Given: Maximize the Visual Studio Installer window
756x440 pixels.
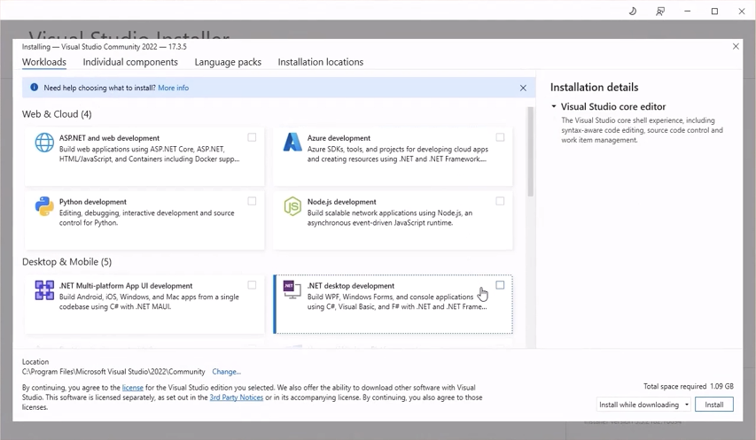Looking at the screenshot, I should (x=714, y=12).
